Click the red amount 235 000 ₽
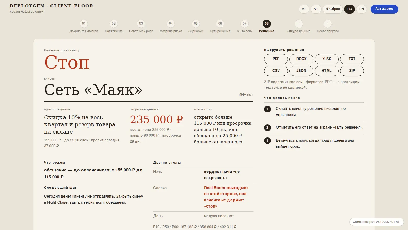The width and height of the screenshot is (408, 230). click(156, 120)
